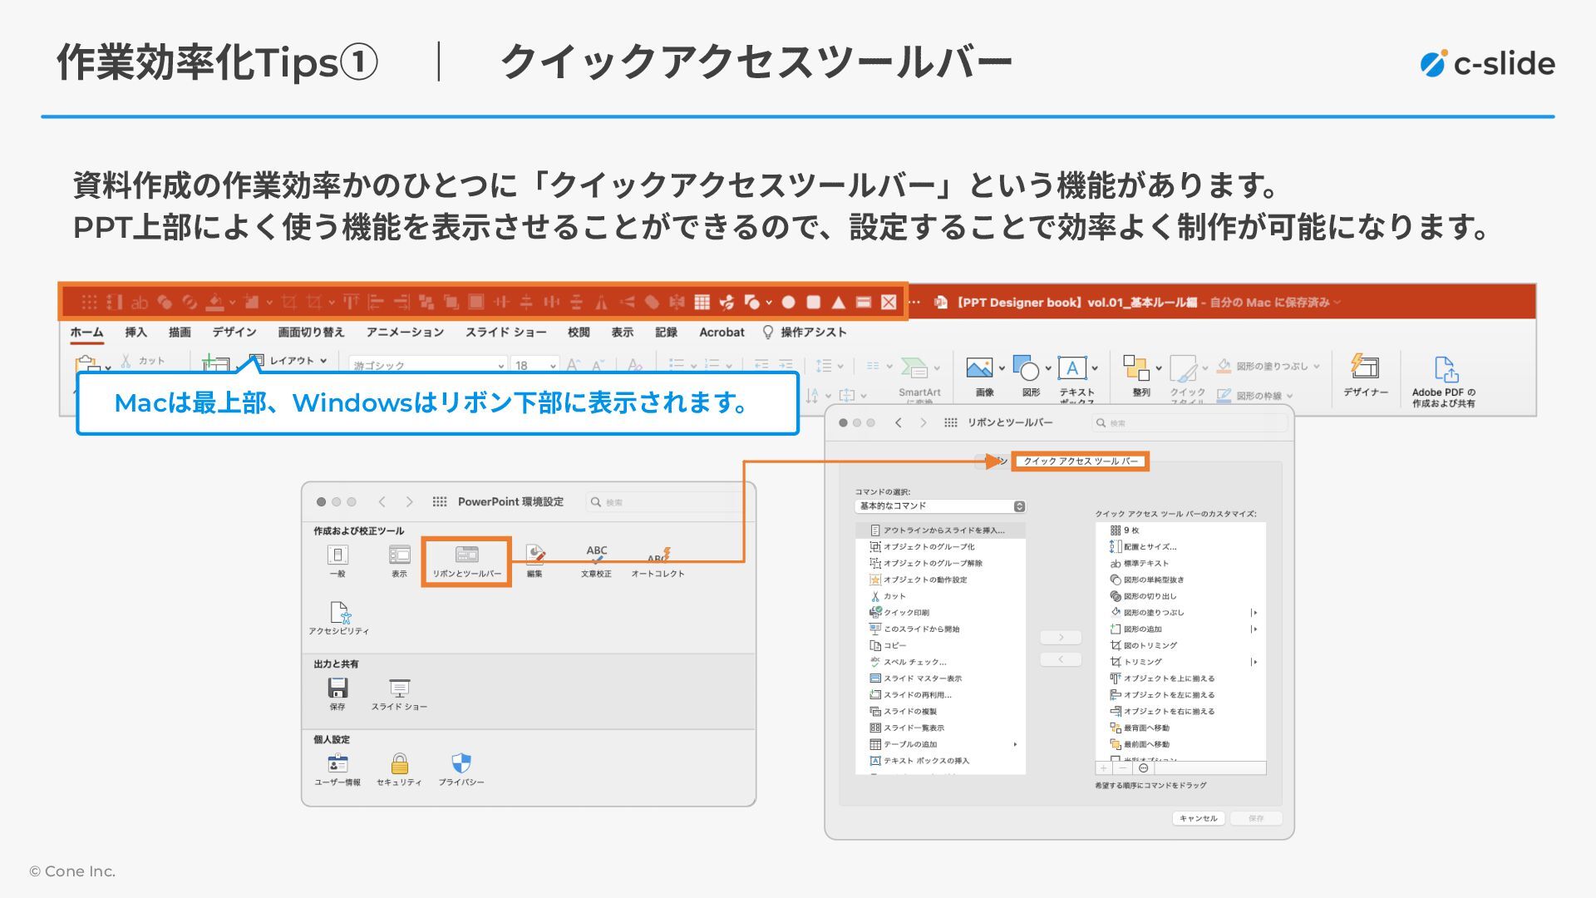Expand the 図形の塗りつぶし submenu arrow in list
Viewport: 1596px width, 898px height.
tap(1254, 613)
